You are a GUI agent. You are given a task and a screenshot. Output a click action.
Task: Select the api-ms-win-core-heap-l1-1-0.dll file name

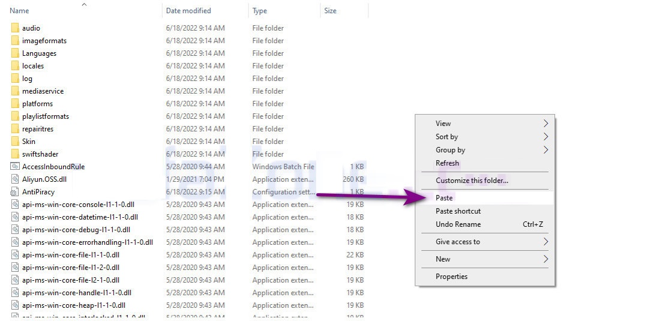point(74,305)
